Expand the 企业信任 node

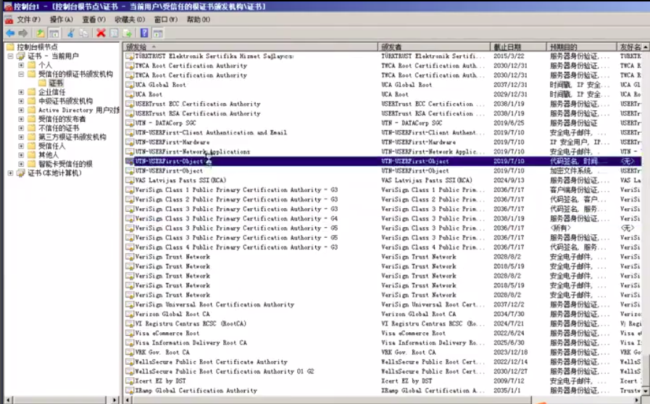(21, 92)
